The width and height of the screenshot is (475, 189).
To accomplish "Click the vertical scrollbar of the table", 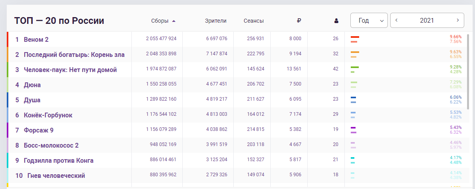I will point(468,80).
